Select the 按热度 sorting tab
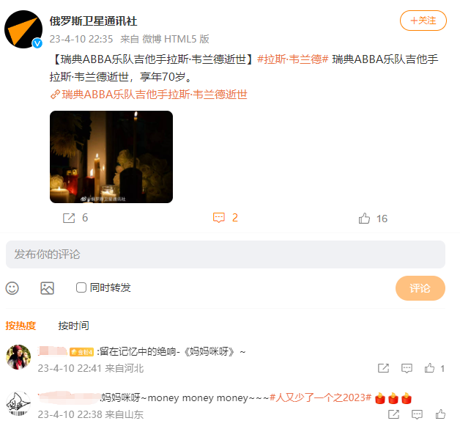Viewport: 460px width, 440px height. 21,326
